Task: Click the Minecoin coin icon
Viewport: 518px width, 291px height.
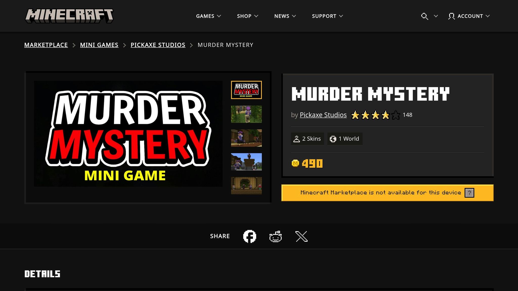Action: pos(295,163)
